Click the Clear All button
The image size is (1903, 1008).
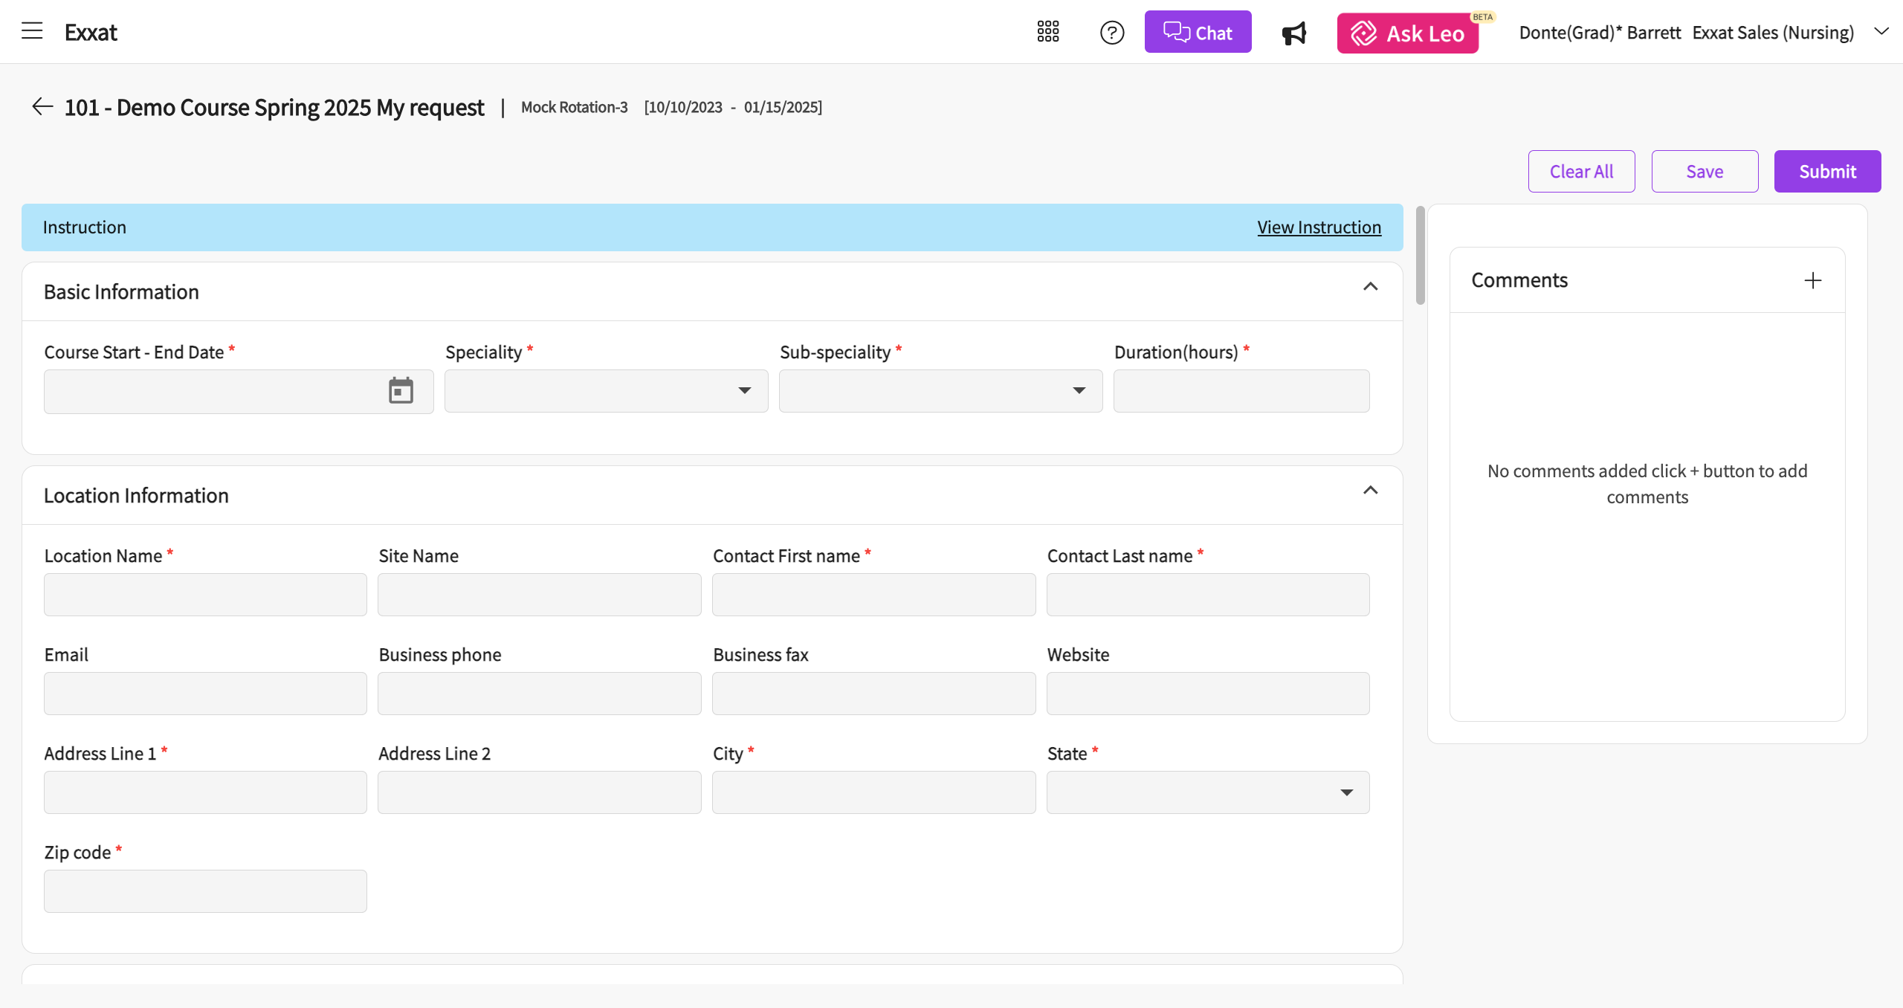click(x=1581, y=172)
